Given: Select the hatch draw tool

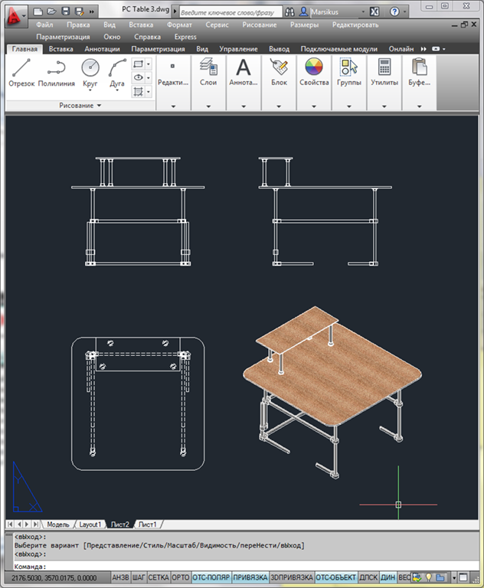Looking at the screenshot, I should 139,92.
